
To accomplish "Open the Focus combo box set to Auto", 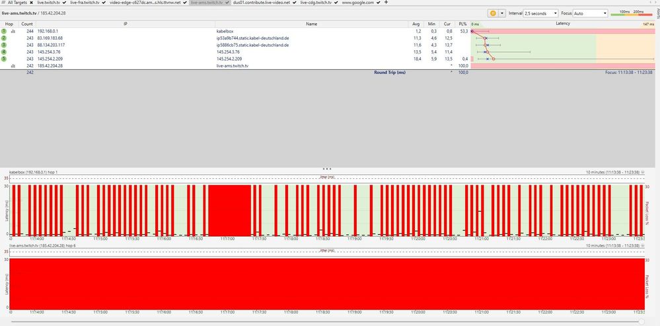I will [590, 13].
